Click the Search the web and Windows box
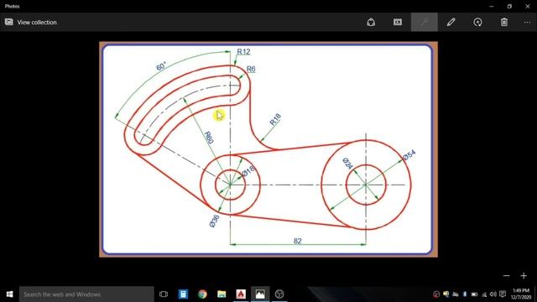Viewport: 537px width, 302px height. 86,294
